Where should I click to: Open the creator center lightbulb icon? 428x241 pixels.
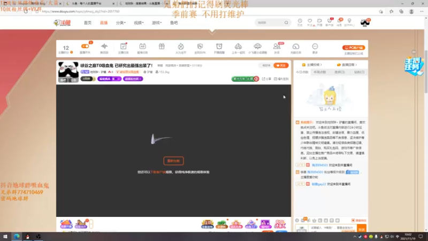349,22
